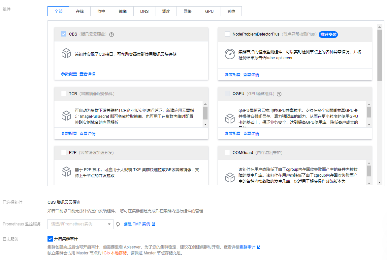This screenshot has height=260, width=387.
Task: Click the TCR description scroll-down arrow
Action: pos(205,124)
